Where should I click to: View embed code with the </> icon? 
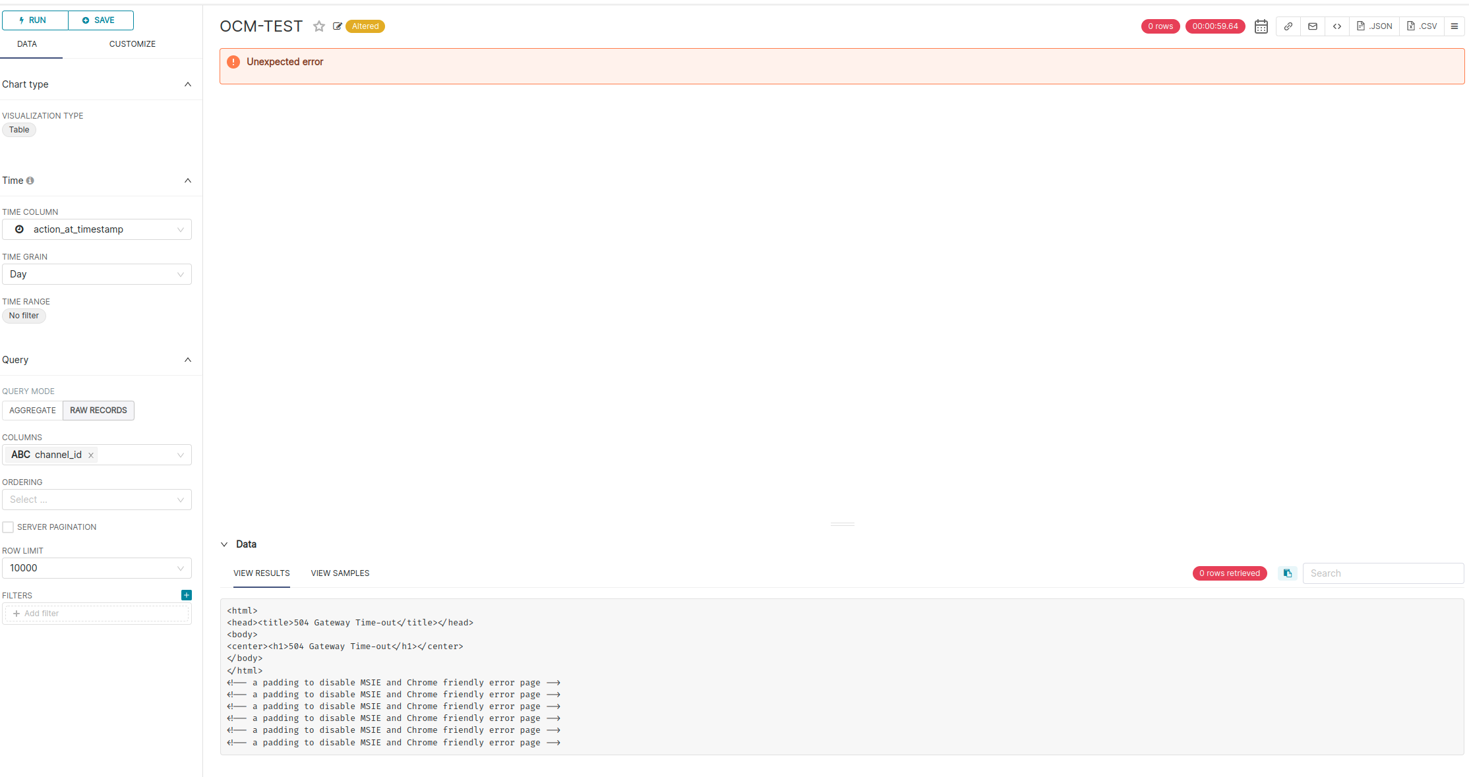[1337, 26]
